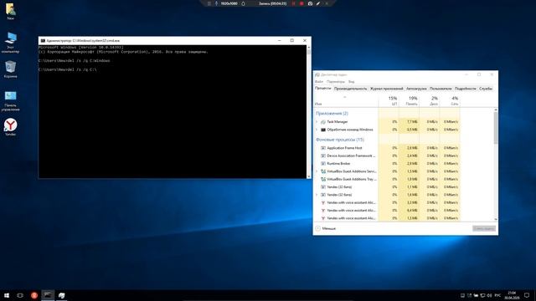
Task: Sort processes by the Имя column
Action: [x=346, y=100]
